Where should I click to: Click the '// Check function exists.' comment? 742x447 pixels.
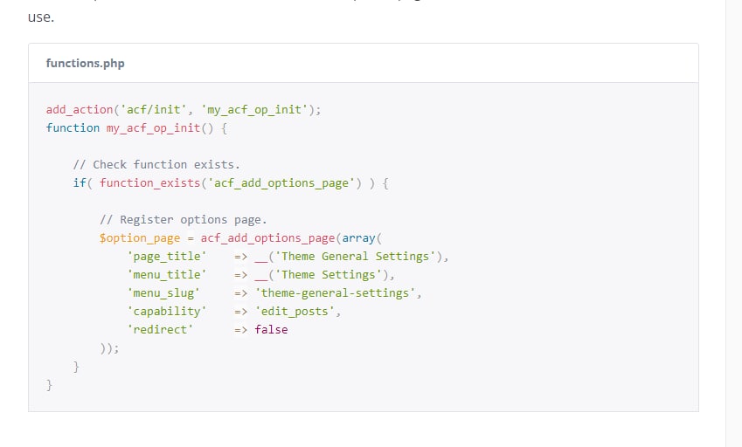pos(156,165)
